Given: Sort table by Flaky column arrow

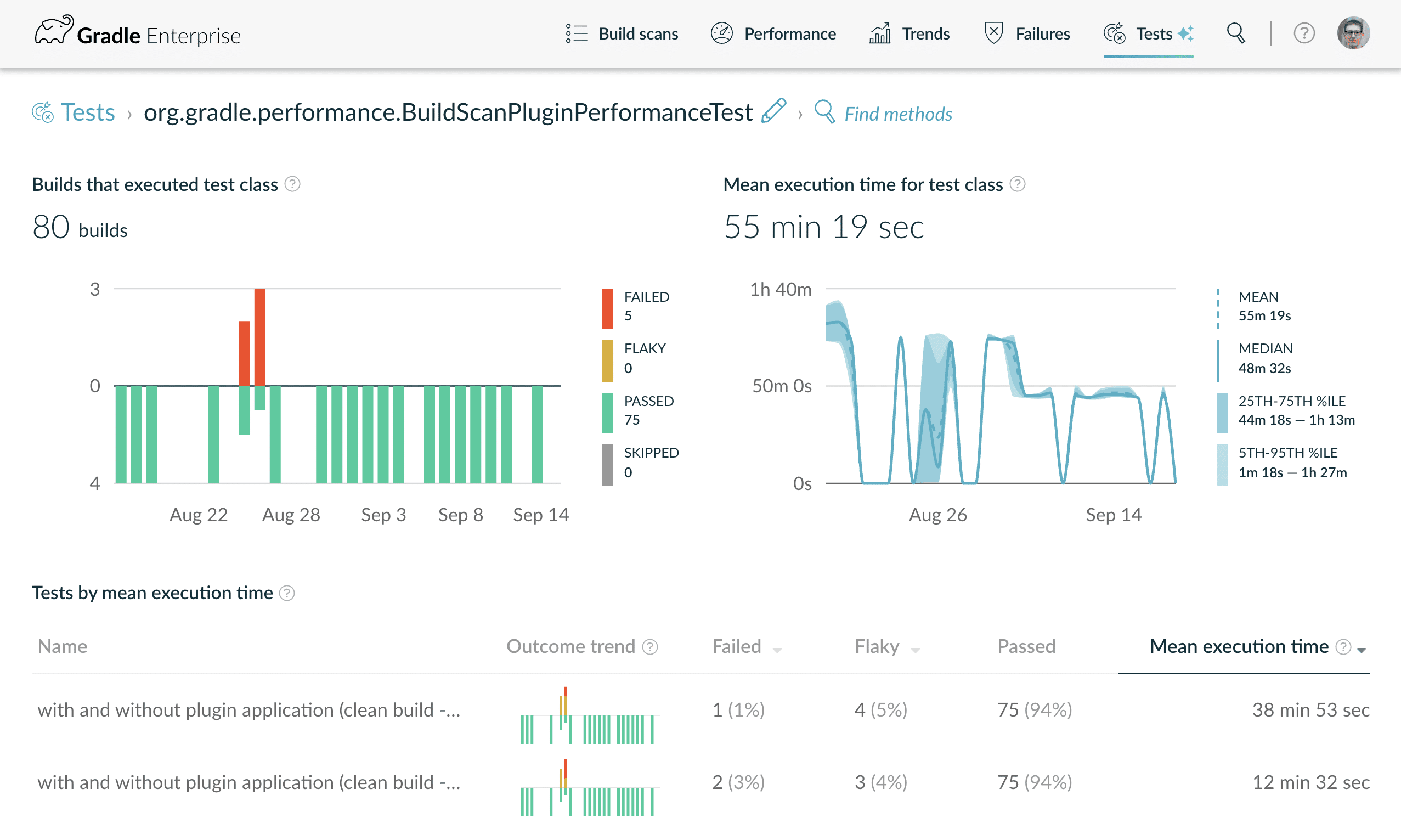Looking at the screenshot, I should (915, 650).
